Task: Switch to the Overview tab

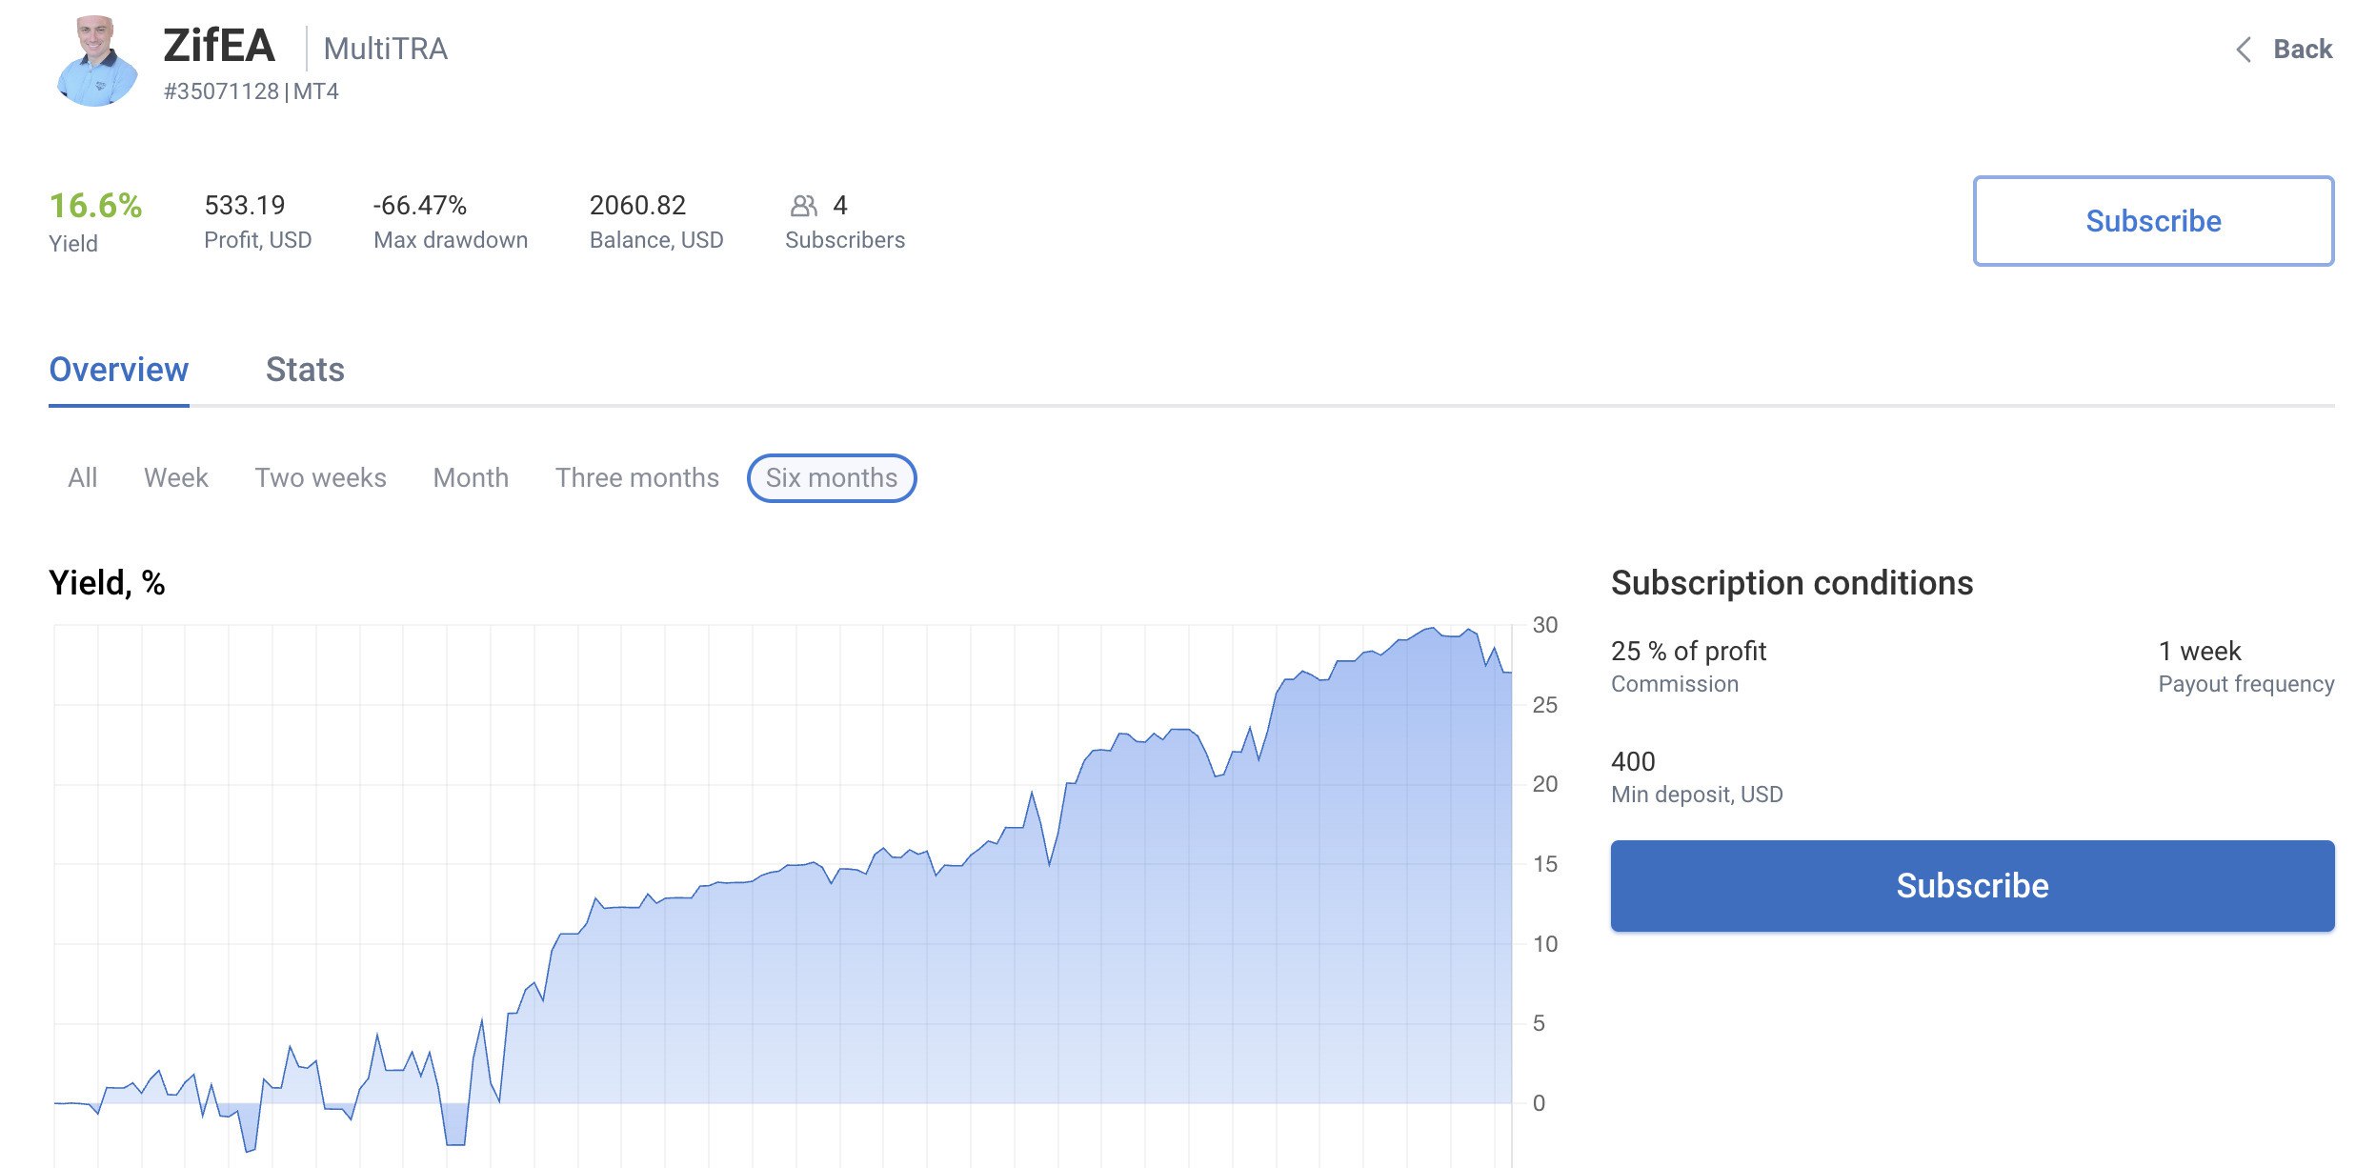Action: [119, 370]
